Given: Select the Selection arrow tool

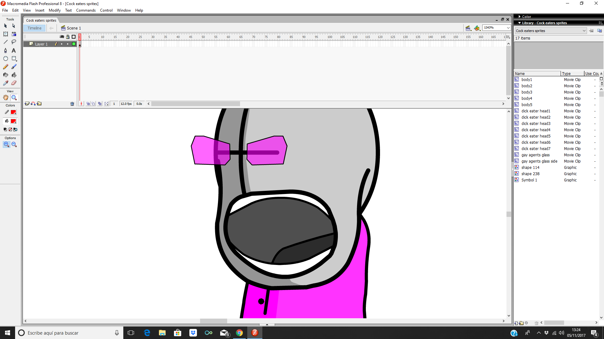Looking at the screenshot, I should click(x=5, y=26).
